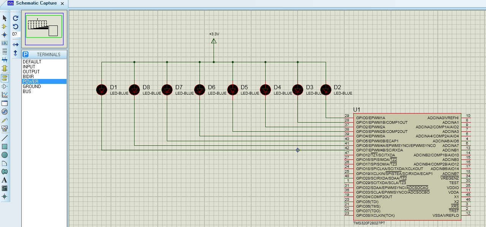
Task: Select the Generator Mode sine icon
Action: click(x=5, y=112)
